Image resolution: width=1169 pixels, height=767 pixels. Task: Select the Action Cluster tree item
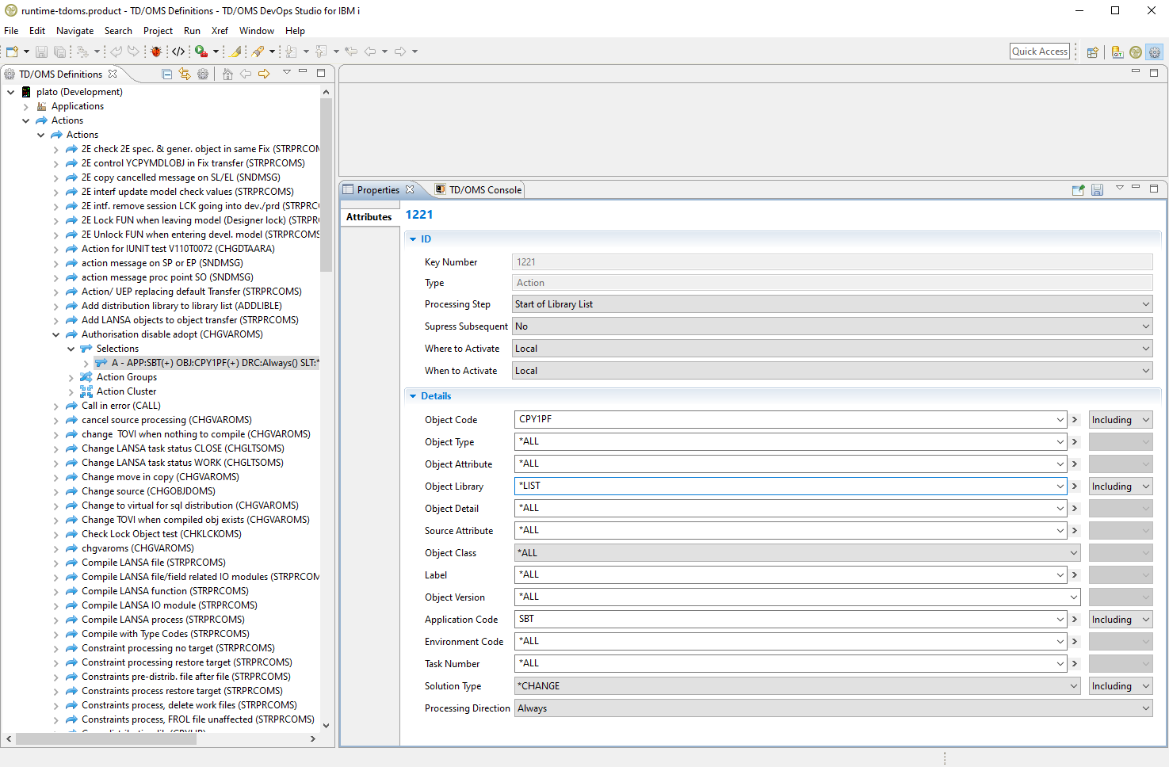tap(126, 391)
